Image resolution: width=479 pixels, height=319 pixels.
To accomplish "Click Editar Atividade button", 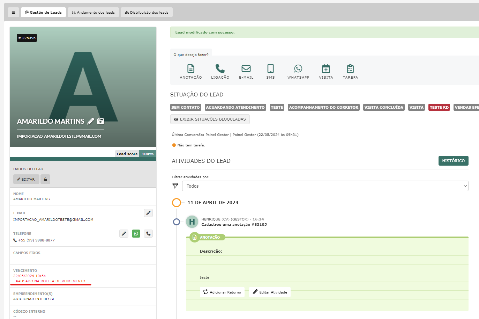I will [270, 292].
